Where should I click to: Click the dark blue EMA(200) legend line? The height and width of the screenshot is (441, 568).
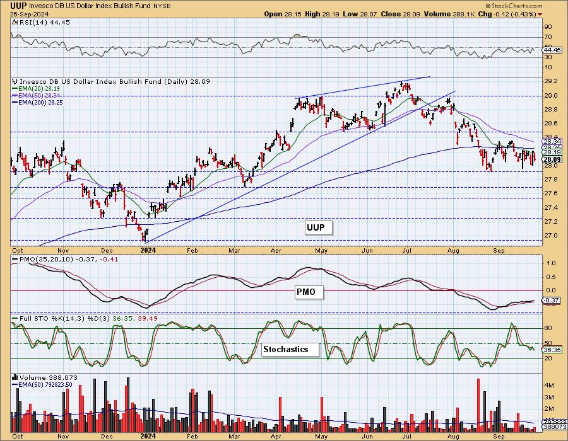(15, 102)
